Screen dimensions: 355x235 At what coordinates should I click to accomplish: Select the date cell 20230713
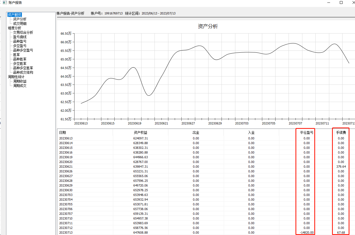pos(66,233)
